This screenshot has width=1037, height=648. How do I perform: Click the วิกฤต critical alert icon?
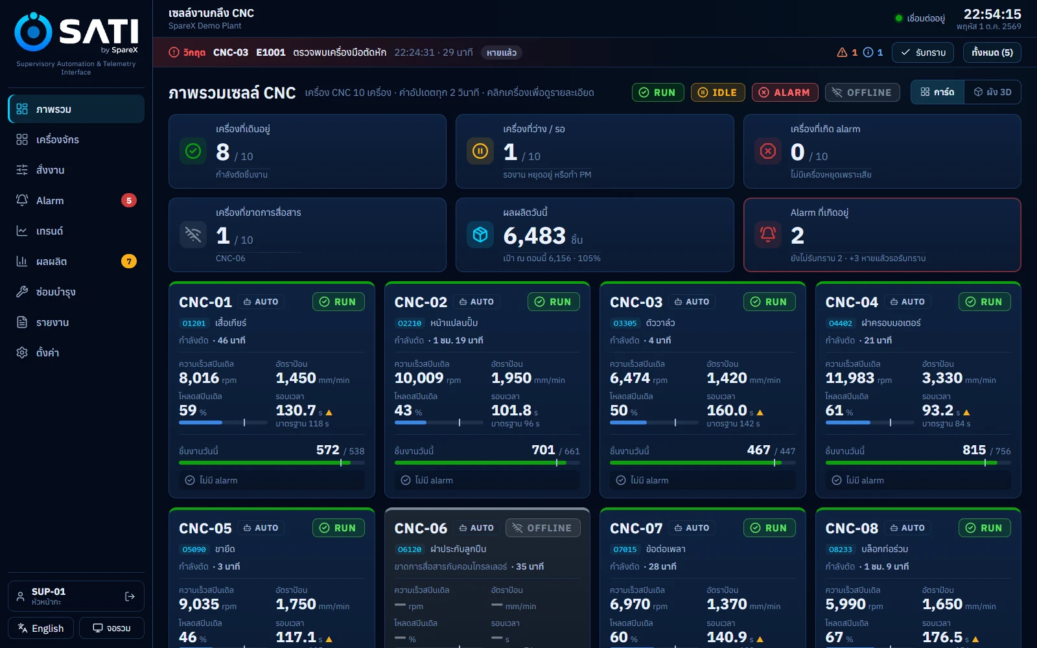(x=174, y=52)
